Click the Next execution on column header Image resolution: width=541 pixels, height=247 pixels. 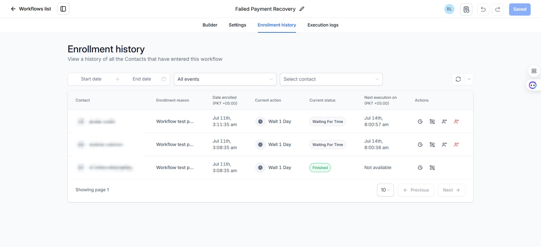[x=380, y=100]
